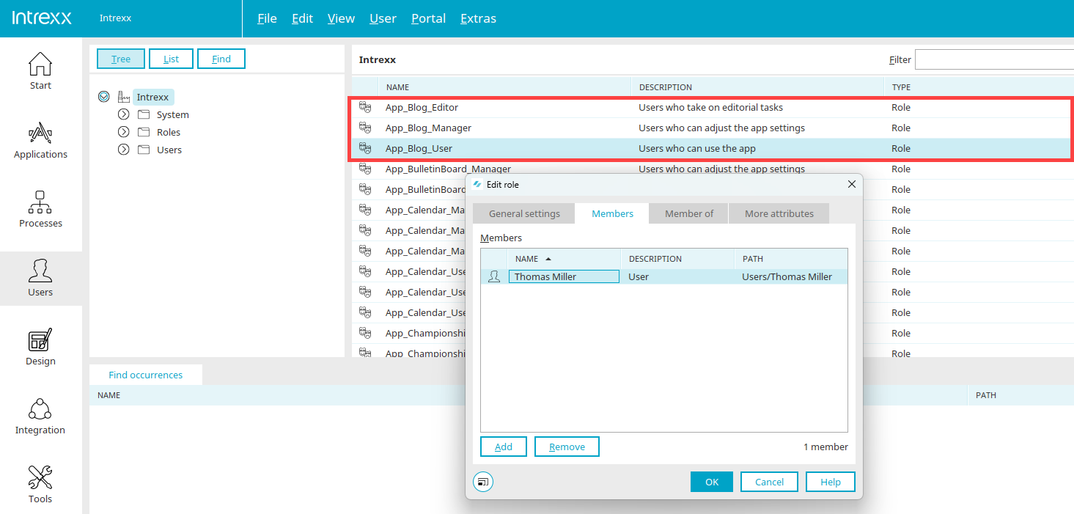Confirm dialog with OK
This screenshot has width=1074, height=514.
(712, 482)
